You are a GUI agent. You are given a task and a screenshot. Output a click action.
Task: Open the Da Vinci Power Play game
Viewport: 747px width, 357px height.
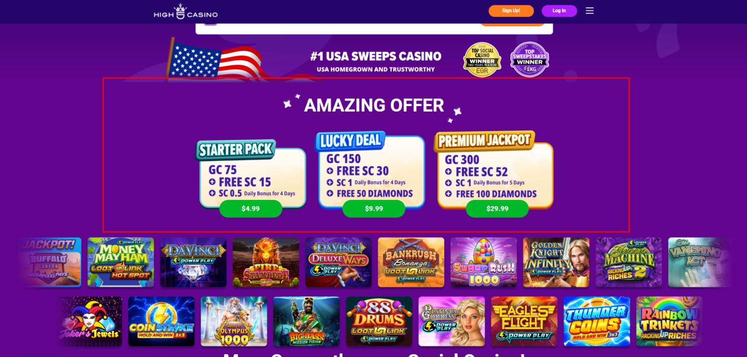click(193, 262)
